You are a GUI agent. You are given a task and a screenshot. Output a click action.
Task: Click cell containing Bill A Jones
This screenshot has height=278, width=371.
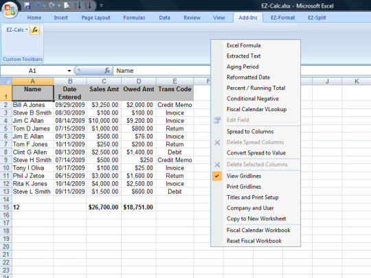(33, 105)
